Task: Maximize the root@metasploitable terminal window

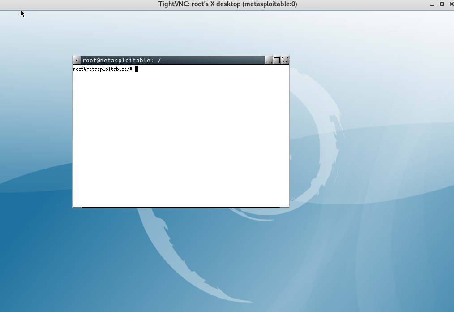Action: [277, 61]
